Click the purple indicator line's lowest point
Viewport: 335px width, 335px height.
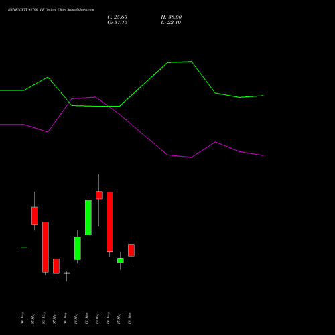pos(191,157)
